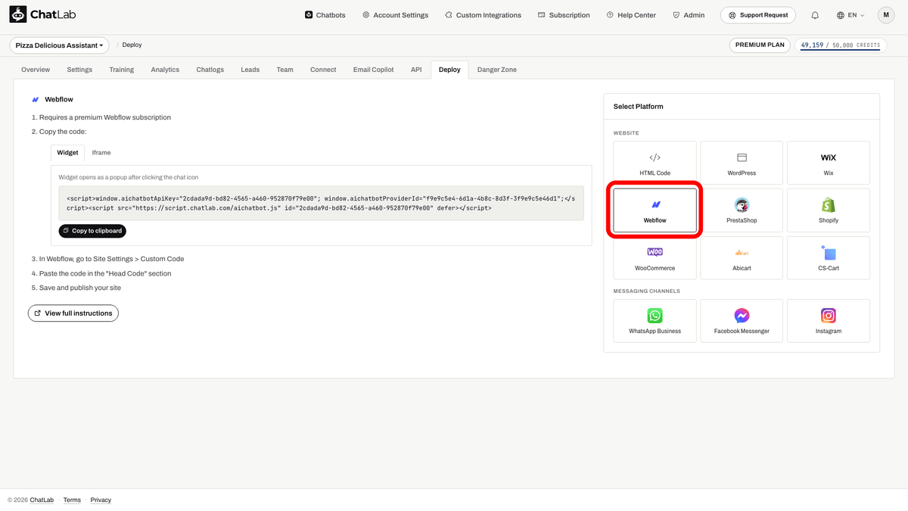Click the credits usage progress indicator
Image resolution: width=908 pixels, height=511 pixels.
pos(841,45)
